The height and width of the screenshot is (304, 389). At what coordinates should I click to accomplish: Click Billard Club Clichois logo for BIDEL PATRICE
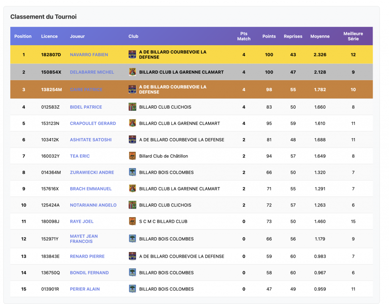[x=132, y=107]
